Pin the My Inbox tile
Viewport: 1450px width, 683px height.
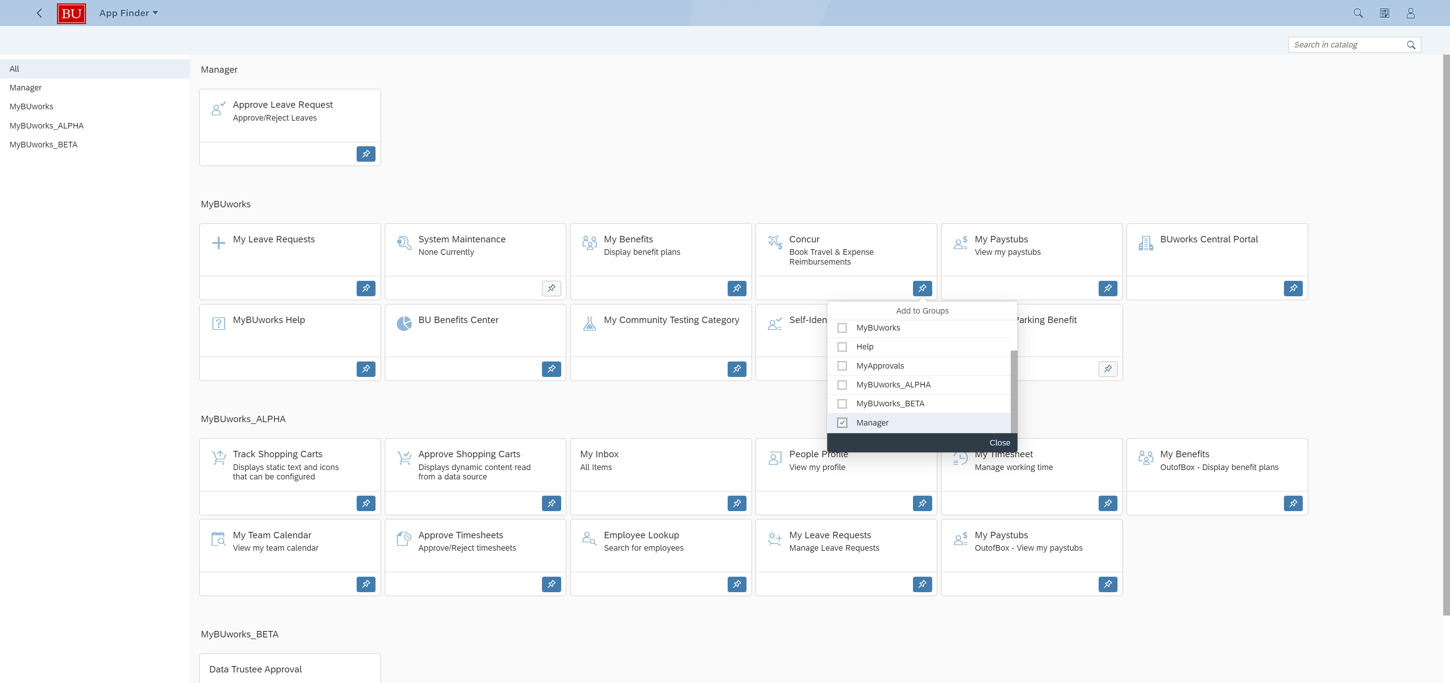click(x=737, y=503)
